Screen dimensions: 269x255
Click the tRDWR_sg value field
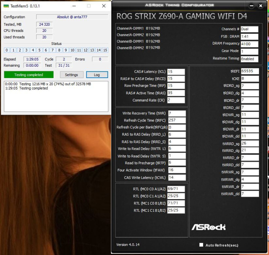[x=250, y=115]
